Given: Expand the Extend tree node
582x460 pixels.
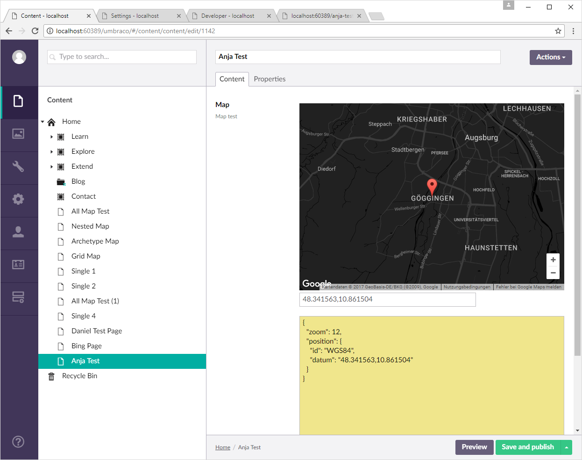Looking at the screenshot, I should click(x=51, y=167).
